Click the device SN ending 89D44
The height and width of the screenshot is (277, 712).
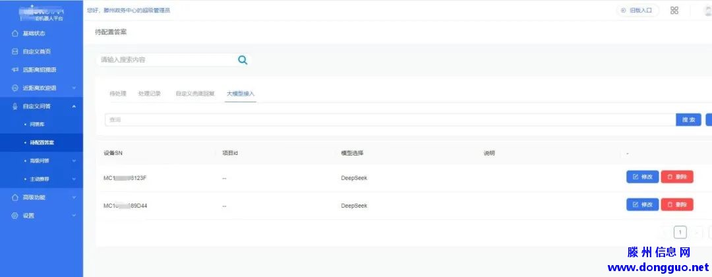(x=125, y=206)
